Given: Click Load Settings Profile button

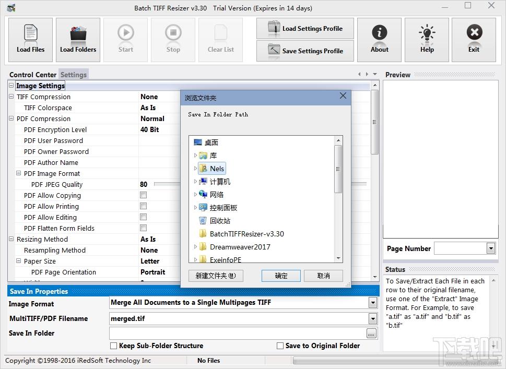Looking at the screenshot, I should click(x=305, y=28).
